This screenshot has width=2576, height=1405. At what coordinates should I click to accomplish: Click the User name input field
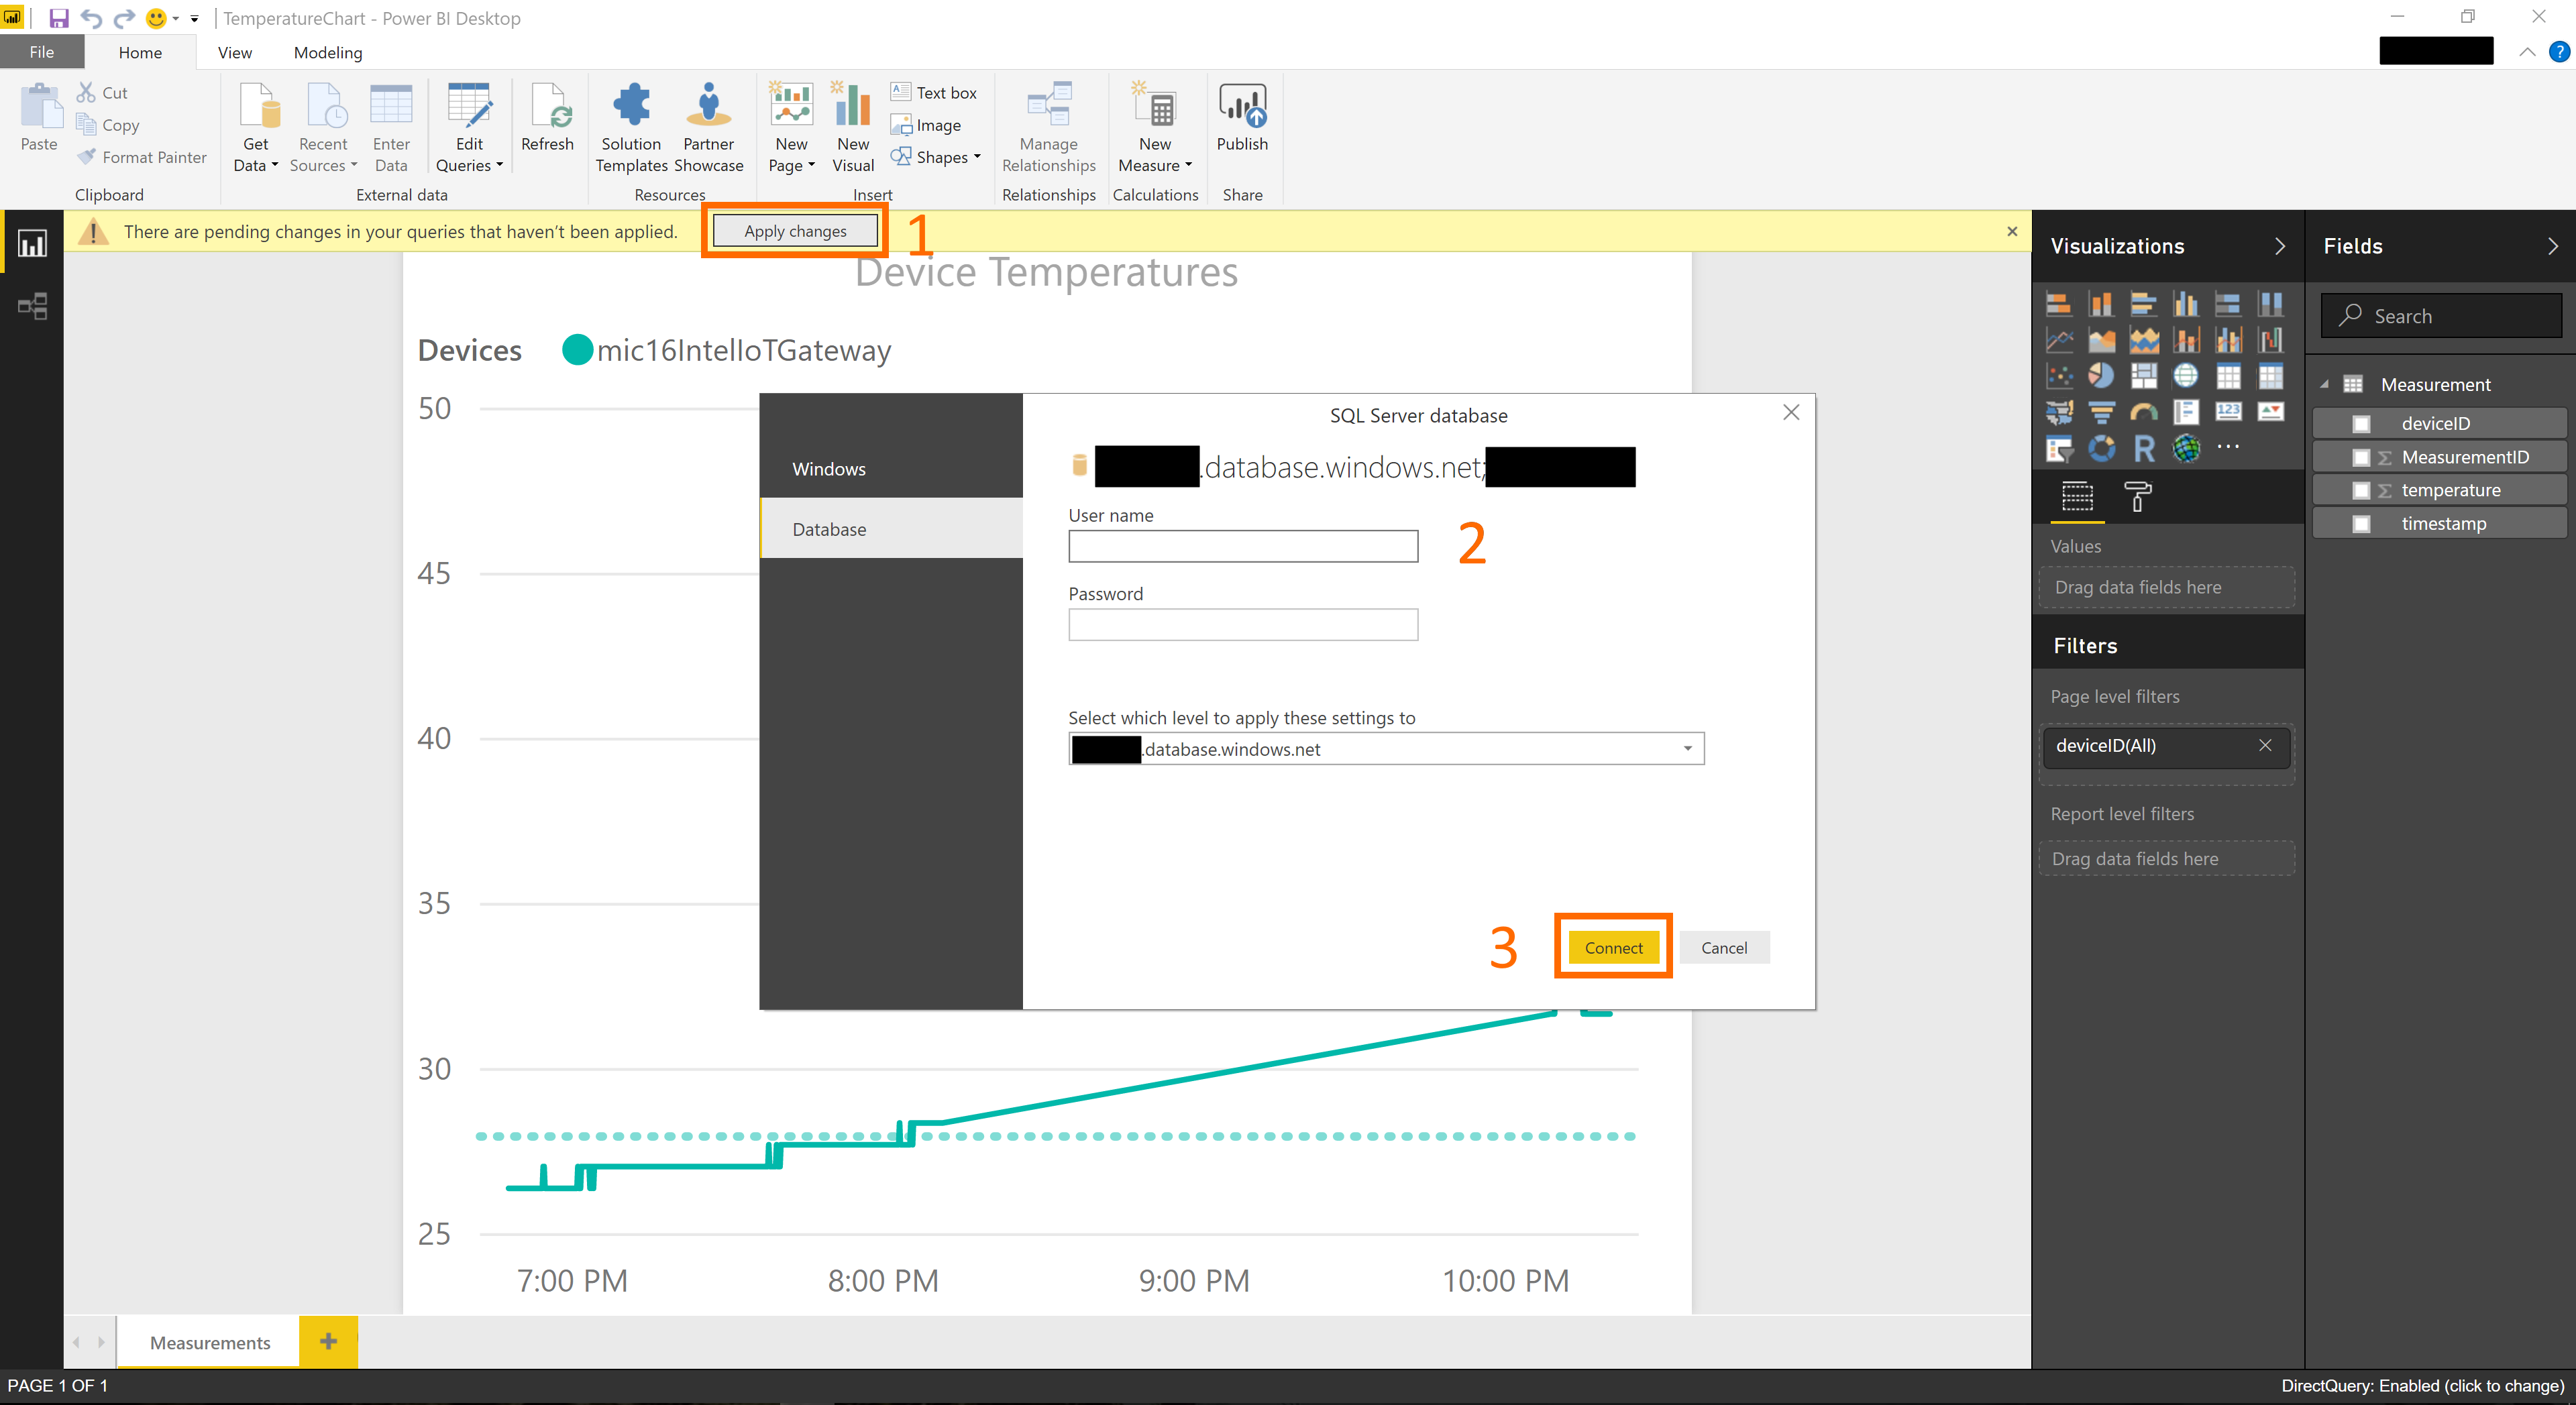coord(1243,546)
